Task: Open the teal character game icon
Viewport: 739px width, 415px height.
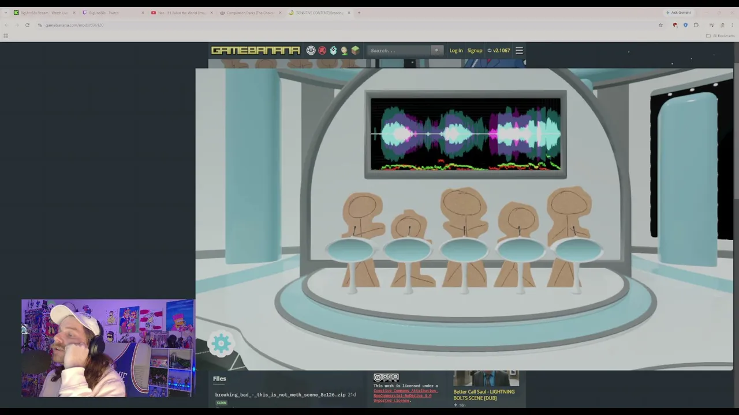Action: [333, 51]
